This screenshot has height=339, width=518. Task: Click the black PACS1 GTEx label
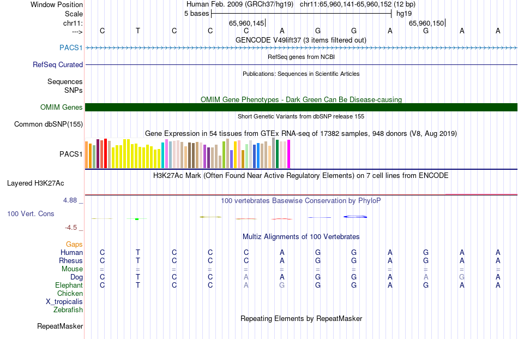(71, 154)
